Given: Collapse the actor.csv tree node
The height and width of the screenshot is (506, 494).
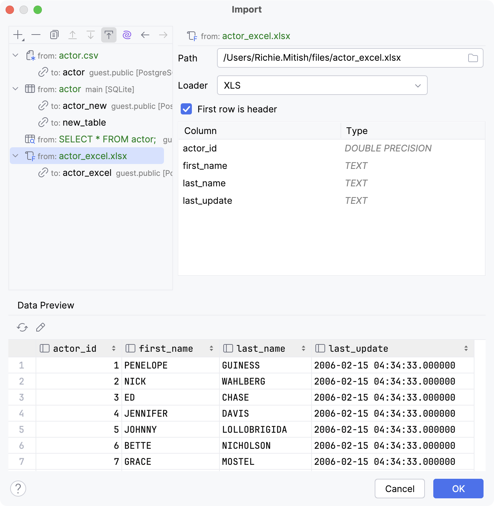Looking at the screenshot, I should pos(15,55).
